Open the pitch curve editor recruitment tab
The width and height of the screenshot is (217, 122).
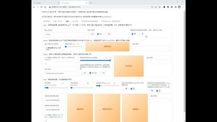click(90, 21)
